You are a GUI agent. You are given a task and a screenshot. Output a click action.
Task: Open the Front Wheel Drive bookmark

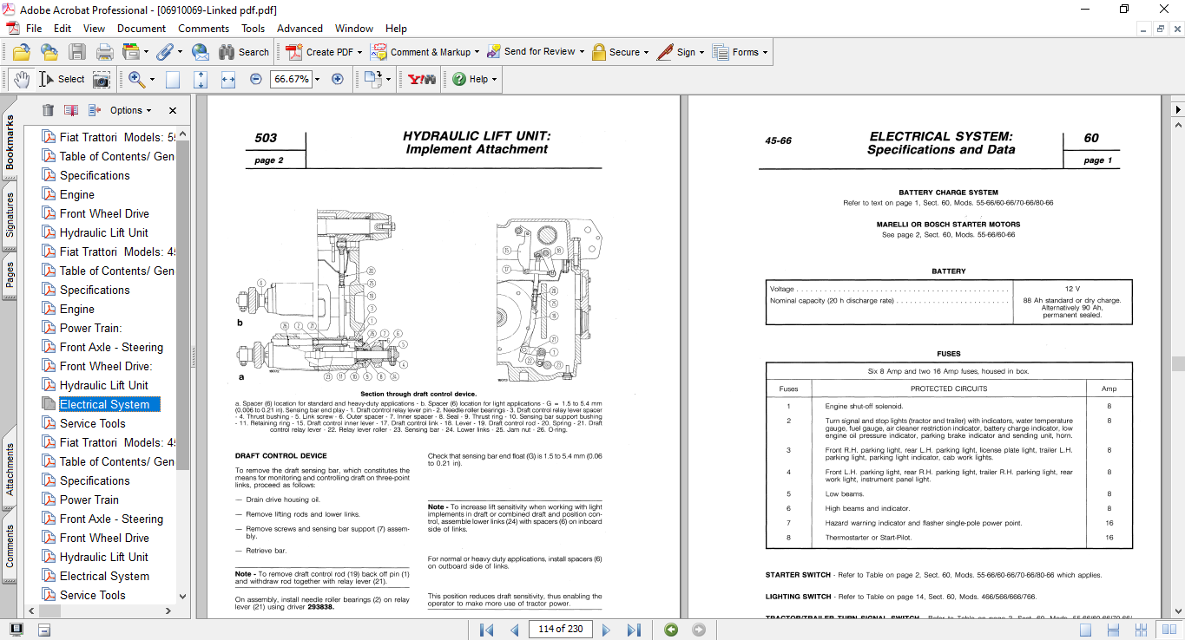pyautogui.click(x=104, y=213)
